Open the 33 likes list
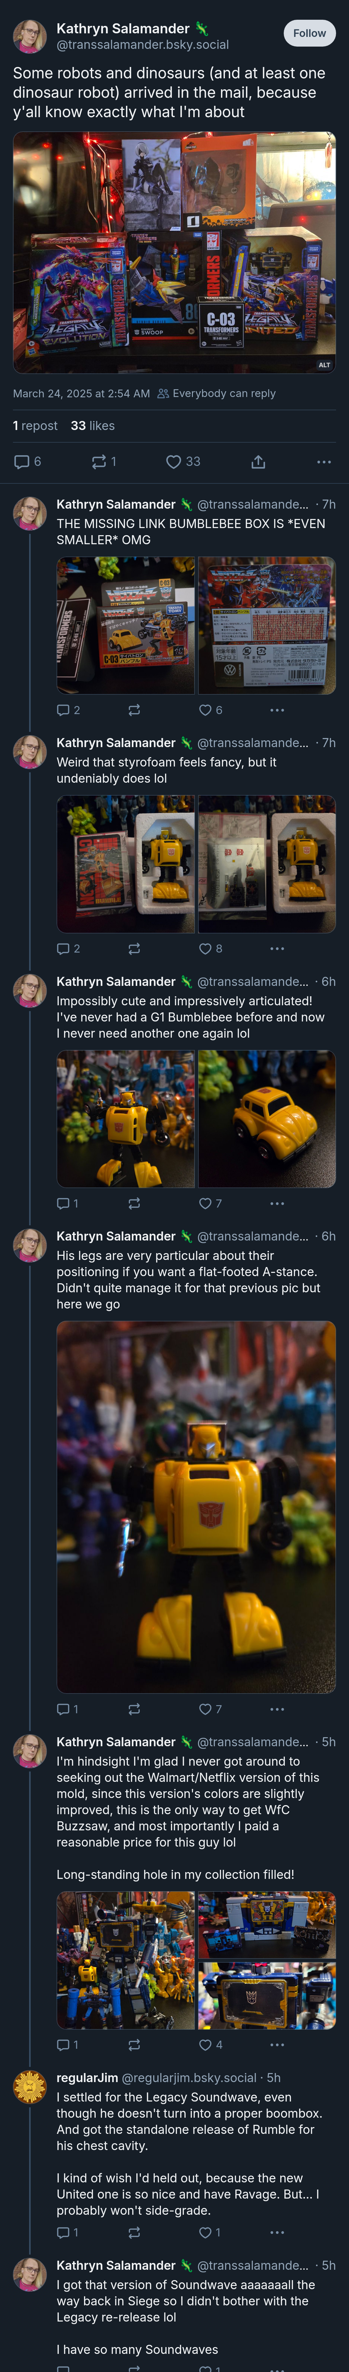349x2372 pixels. pos(93,425)
